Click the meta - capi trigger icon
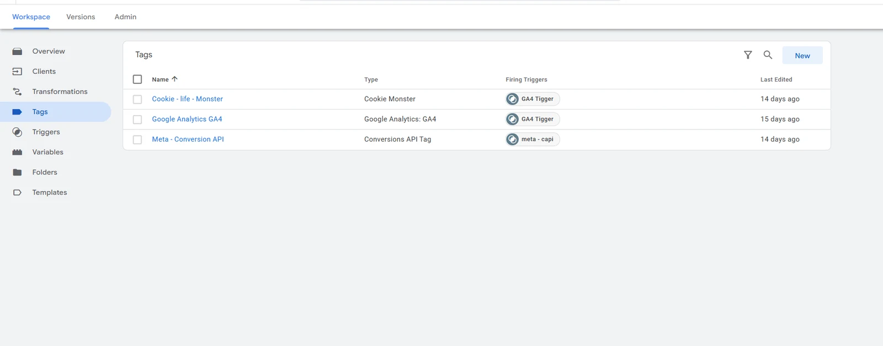Screen dimensions: 883x346 [x=512, y=139]
